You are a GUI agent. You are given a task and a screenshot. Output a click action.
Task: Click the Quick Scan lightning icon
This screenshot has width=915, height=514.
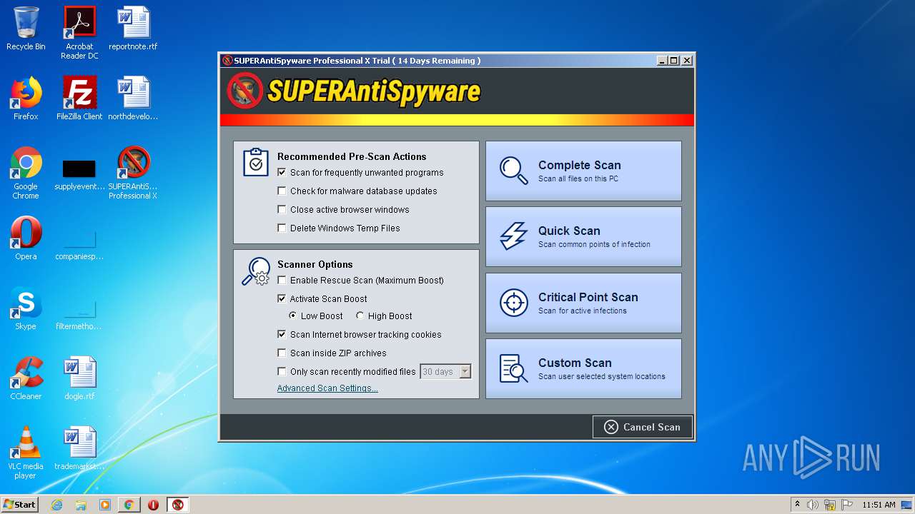click(513, 236)
